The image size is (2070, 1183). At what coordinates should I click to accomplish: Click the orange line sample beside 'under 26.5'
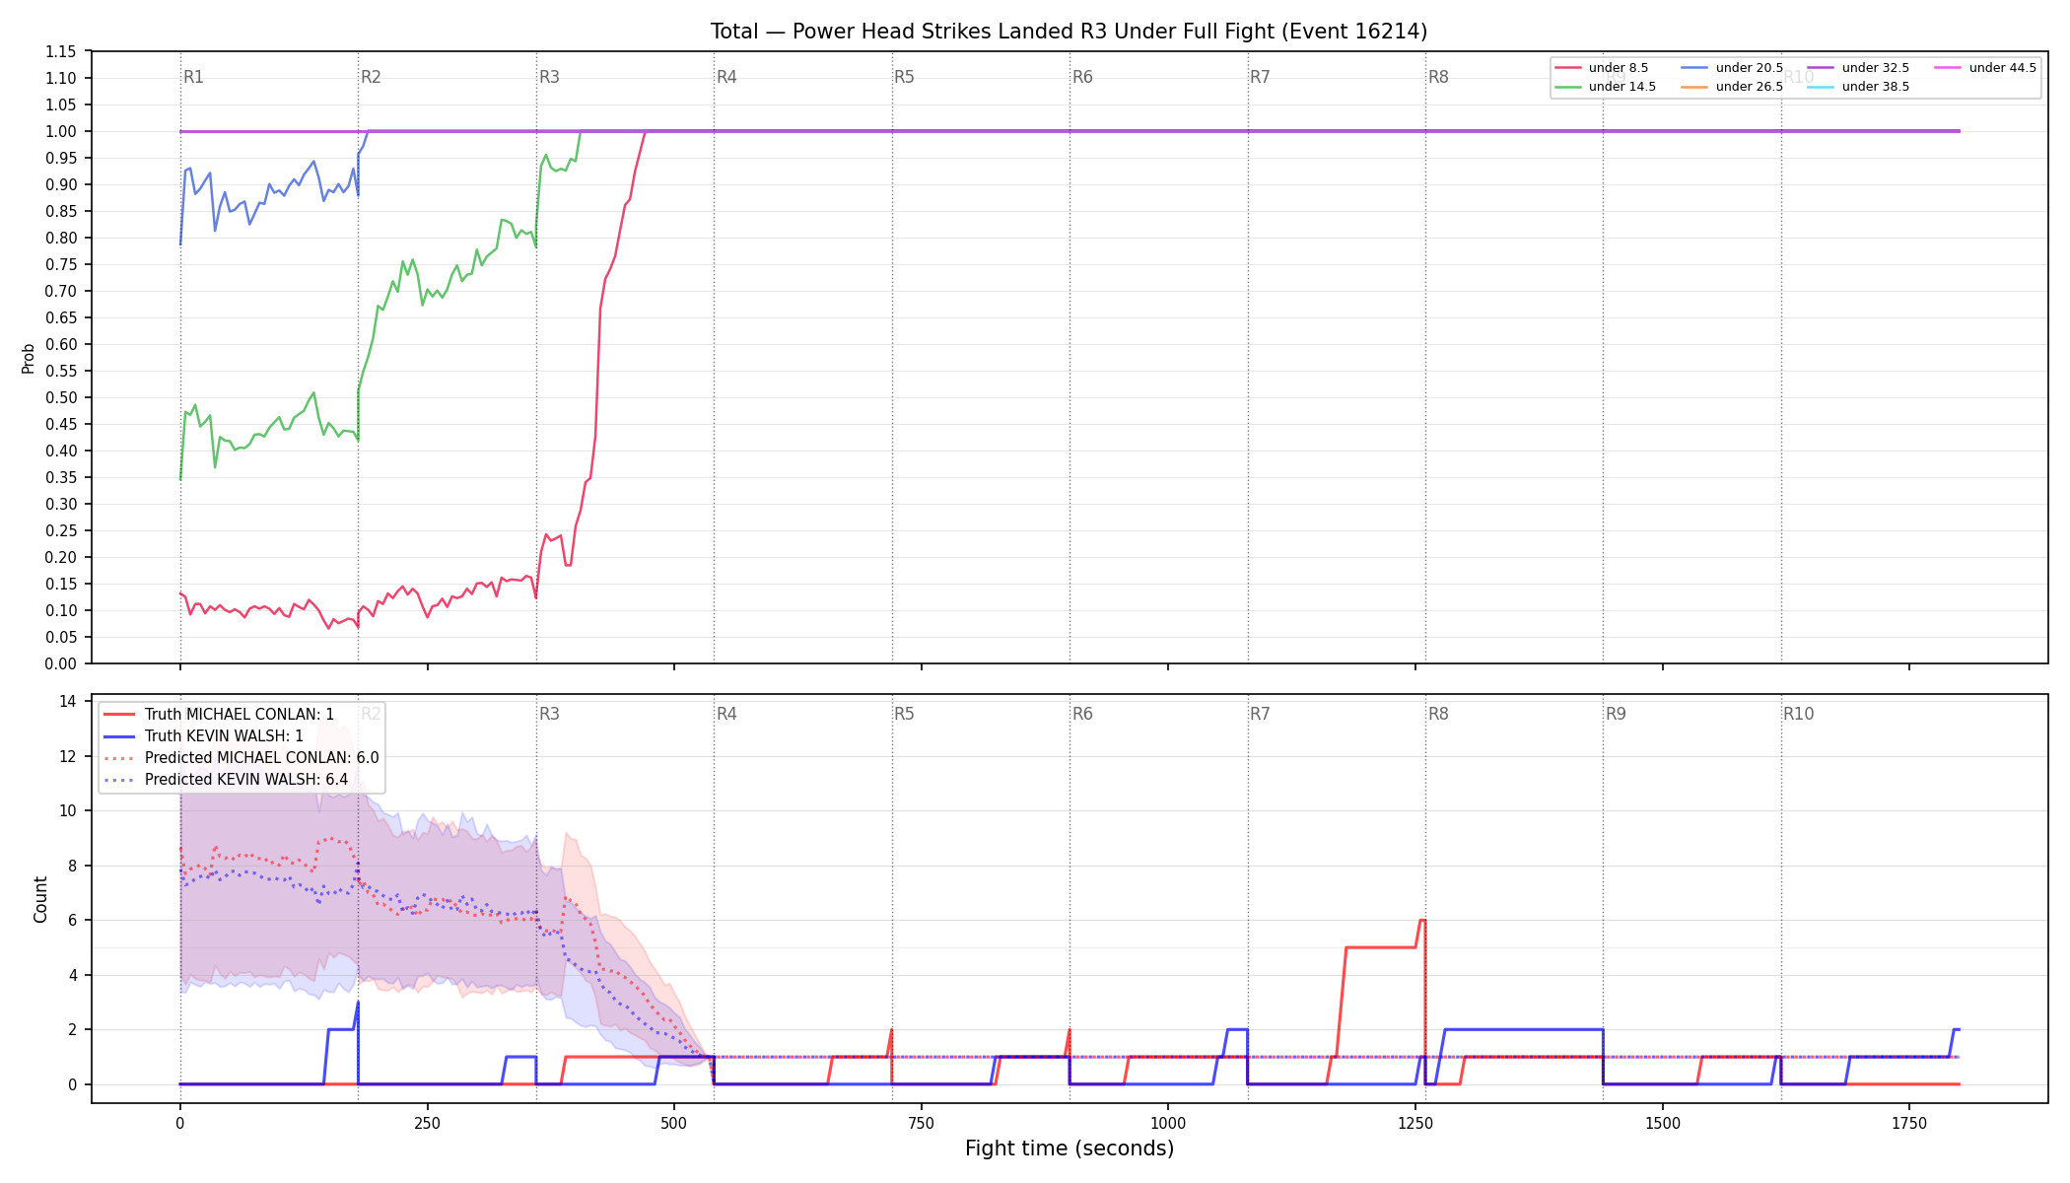[1695, 87]
